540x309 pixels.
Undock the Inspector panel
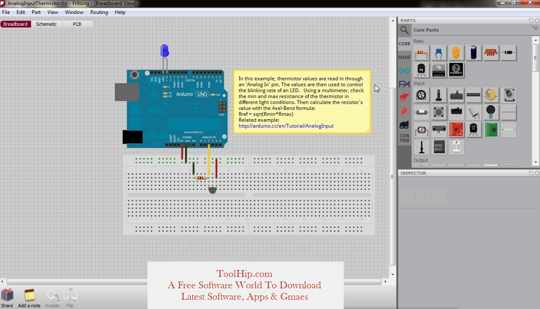point(531,173)
